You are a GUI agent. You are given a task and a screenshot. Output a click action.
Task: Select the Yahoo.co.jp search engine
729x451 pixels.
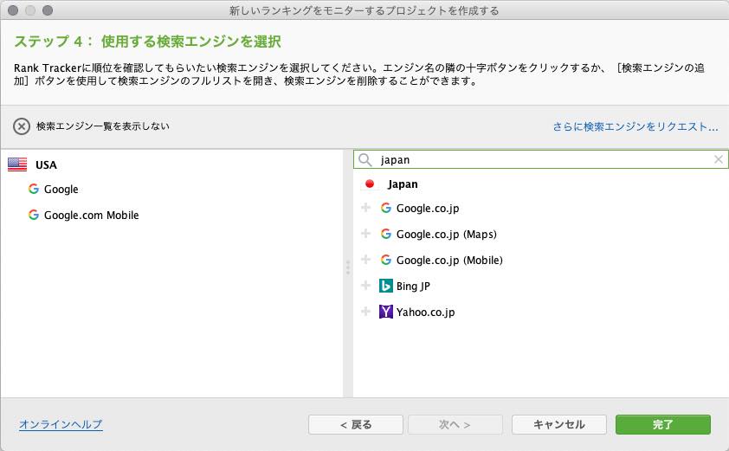pos(425,312)
